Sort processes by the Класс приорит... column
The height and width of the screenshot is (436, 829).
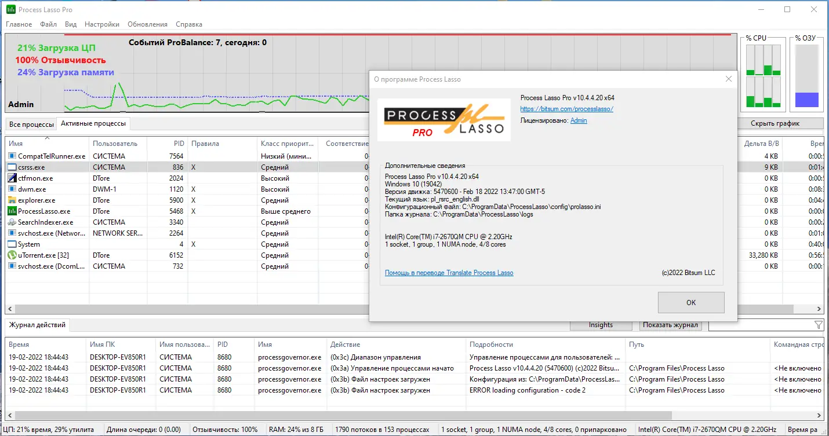point(288,144)
